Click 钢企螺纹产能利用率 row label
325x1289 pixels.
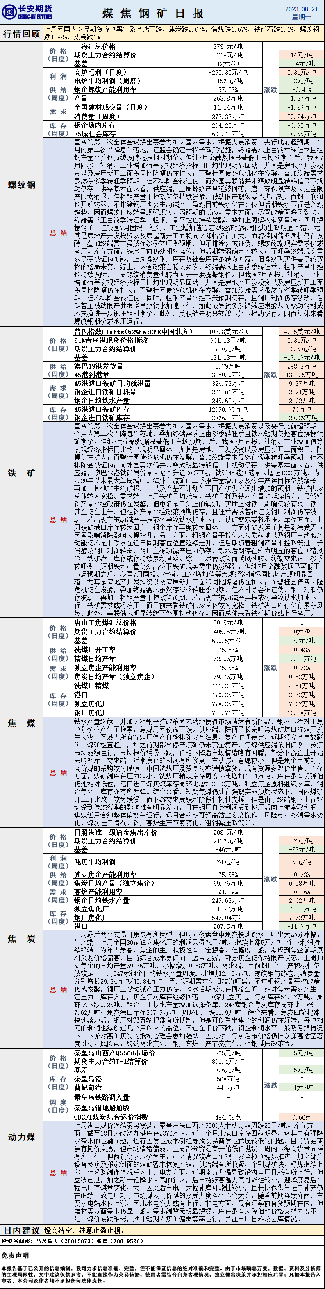105,89
